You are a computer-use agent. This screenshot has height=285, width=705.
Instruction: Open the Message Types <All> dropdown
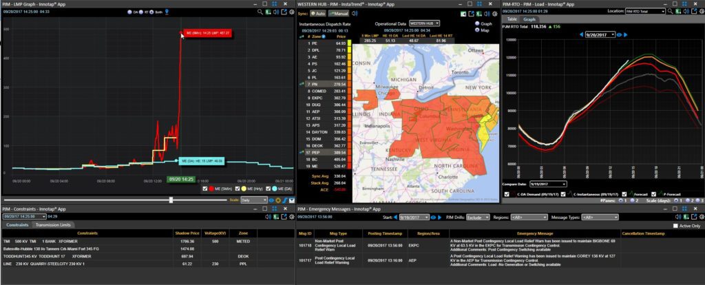[x=600, y=217]
